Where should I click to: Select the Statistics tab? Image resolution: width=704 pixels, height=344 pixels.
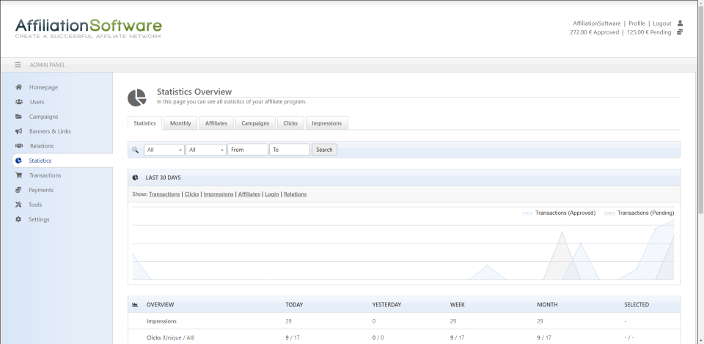[144, 123]
